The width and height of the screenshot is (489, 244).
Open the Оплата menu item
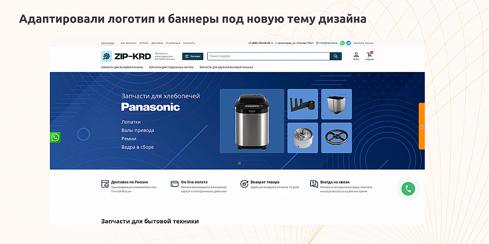(x=144, y=43)
